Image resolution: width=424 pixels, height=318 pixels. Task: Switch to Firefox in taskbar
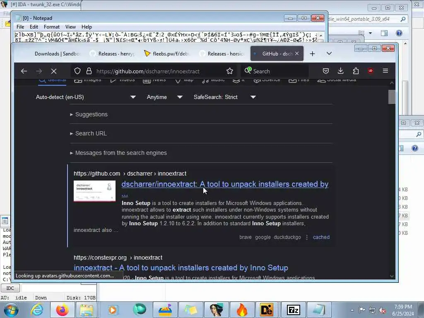(x=62, y=310)
